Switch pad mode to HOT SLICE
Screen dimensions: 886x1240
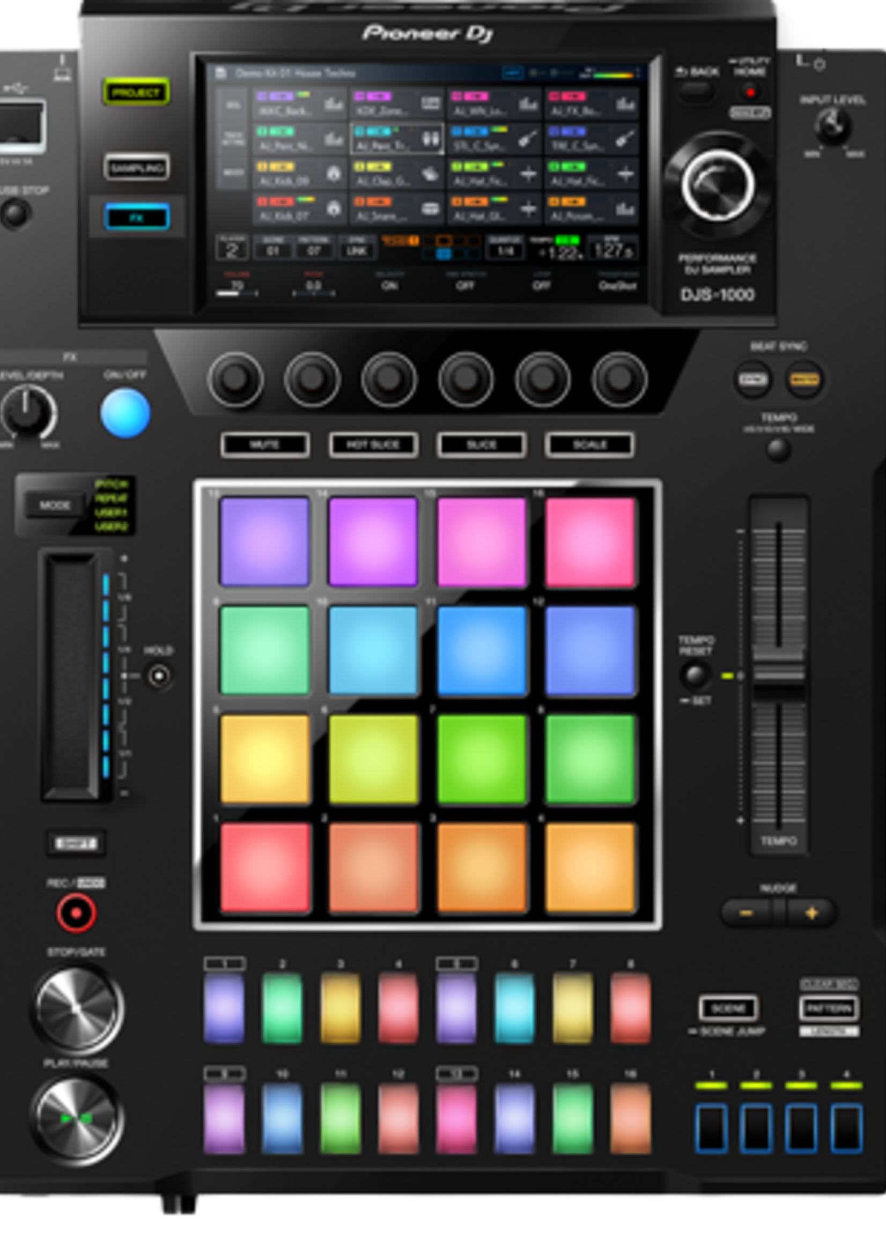tap(374, 445)
